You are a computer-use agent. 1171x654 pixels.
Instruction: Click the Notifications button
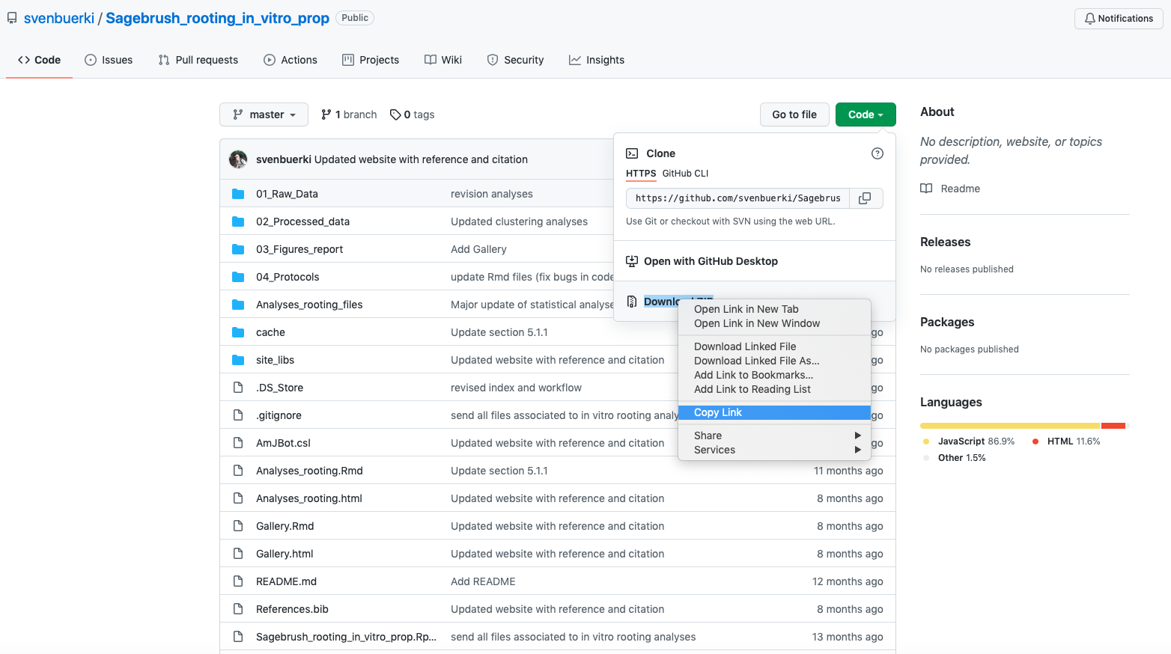[x=1119, y=19]
